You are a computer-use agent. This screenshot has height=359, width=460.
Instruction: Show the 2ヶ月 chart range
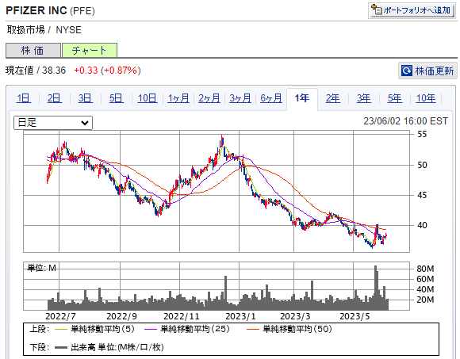209,98
